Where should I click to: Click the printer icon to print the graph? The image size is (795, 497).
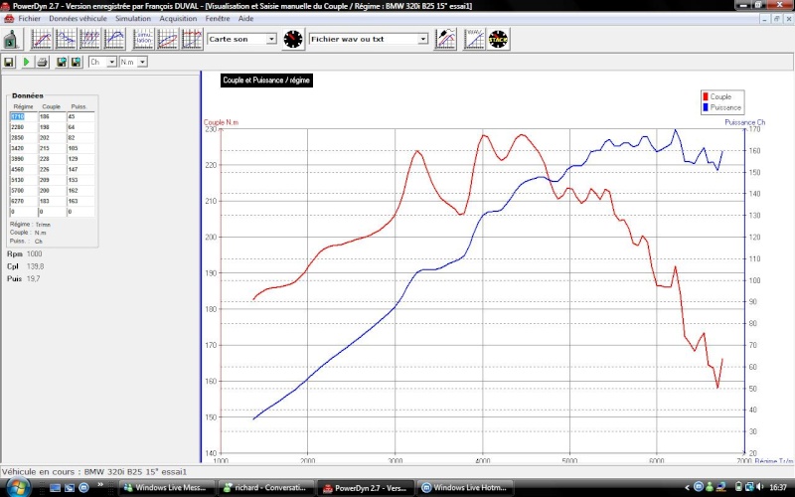click(42, 62)
